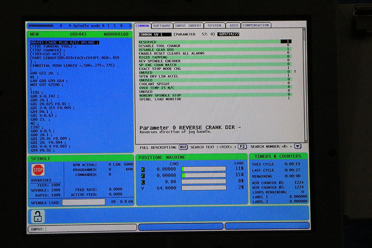Click the red spindle STOP icon
The image size is (372, 248).
click(x=38, y=169)
